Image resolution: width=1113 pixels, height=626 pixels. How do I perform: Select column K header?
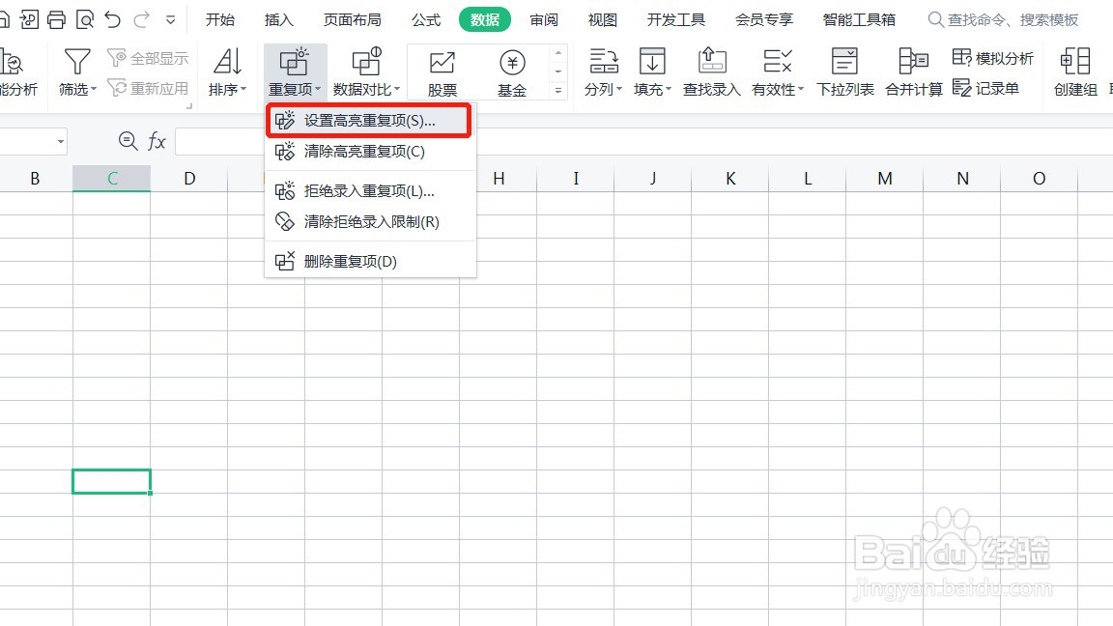pyautogui.click(x=730, y=179)
